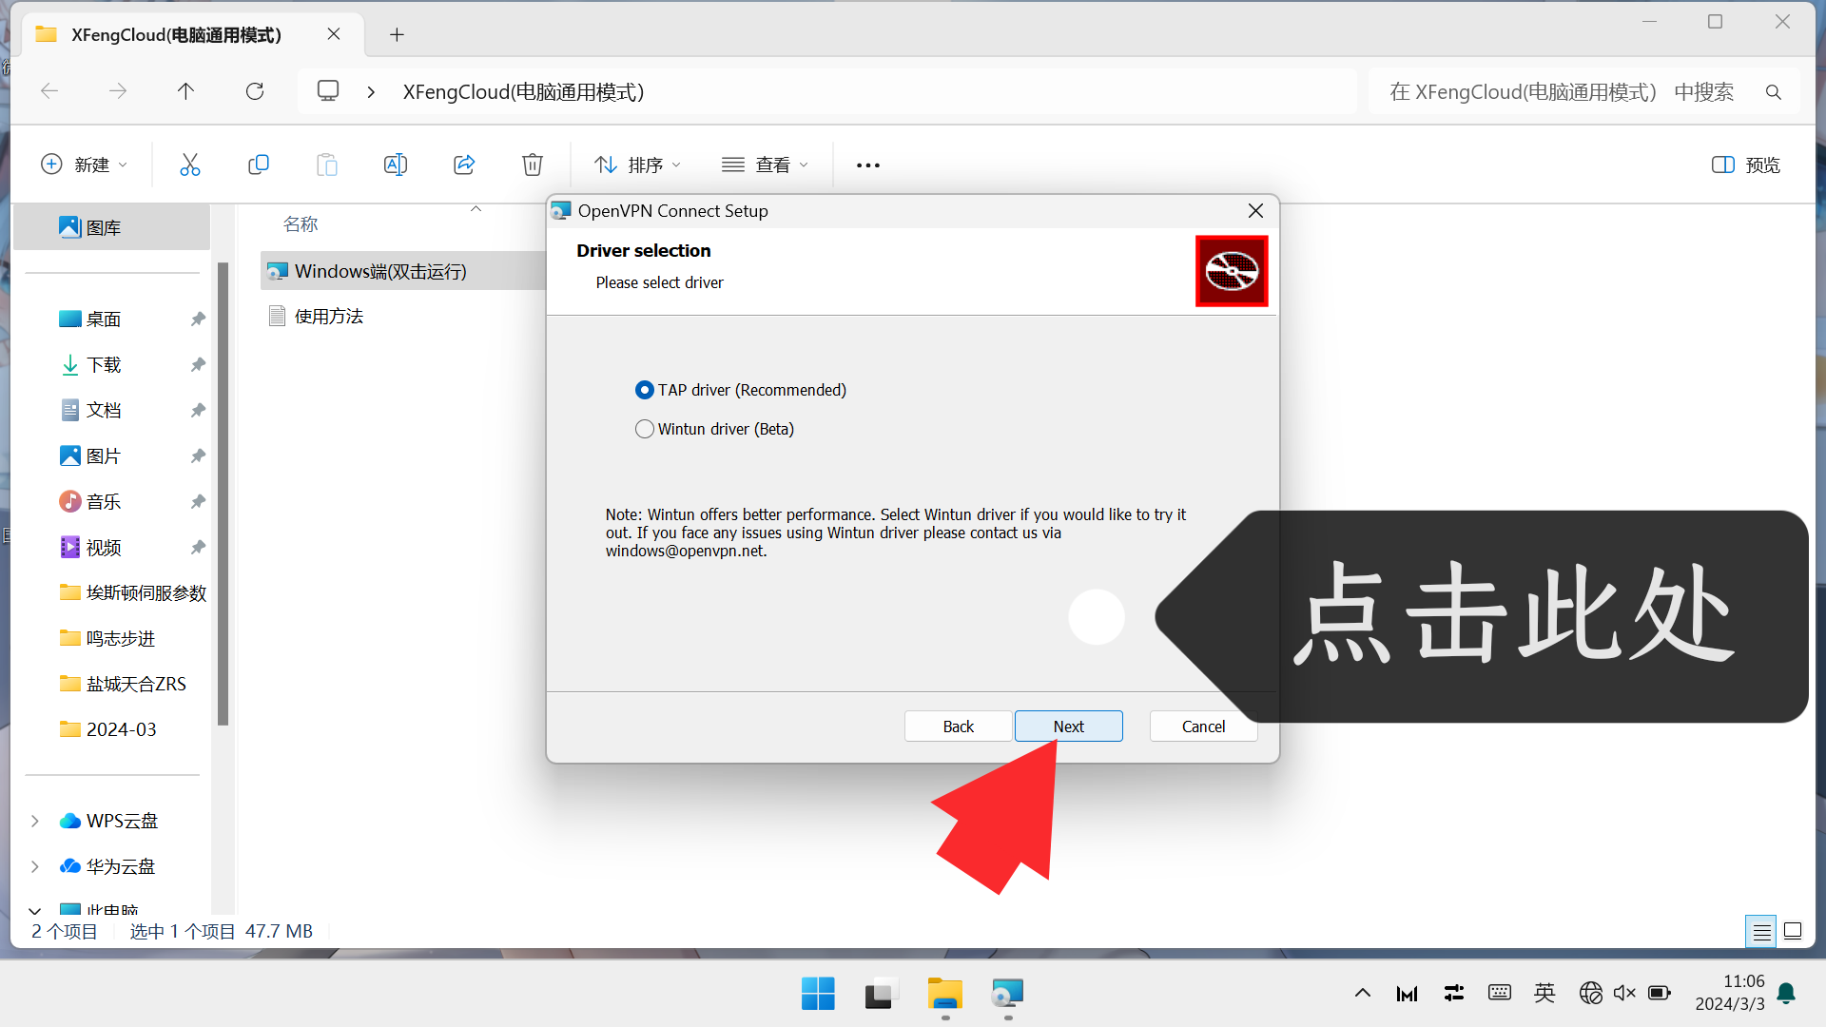Open the 排序 (Sort) dropdown
1826x1027 pixels.
[637, 165]
